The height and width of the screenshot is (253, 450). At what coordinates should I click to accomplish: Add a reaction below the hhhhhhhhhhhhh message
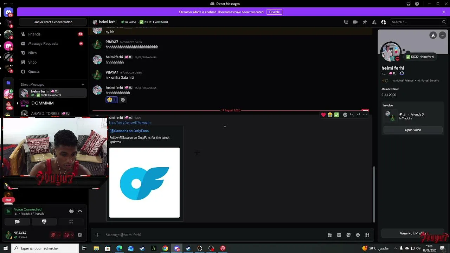coord(123,100)
